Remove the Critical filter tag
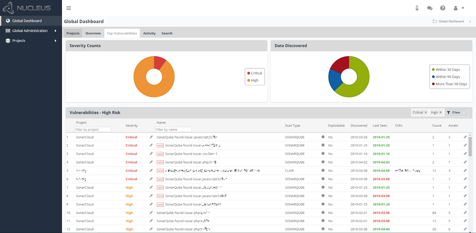 [x=426, y=112]
